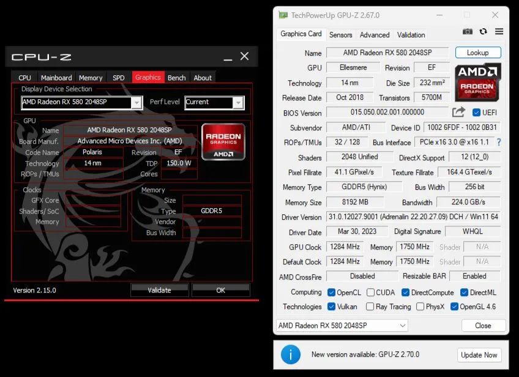Minimize the GPU-Z window
Screen dimensions: 519x377
[x=439, y=15]
